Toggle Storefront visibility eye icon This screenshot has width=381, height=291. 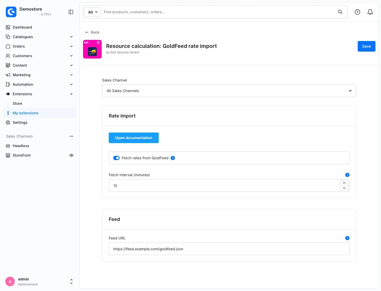click(71, 155)
